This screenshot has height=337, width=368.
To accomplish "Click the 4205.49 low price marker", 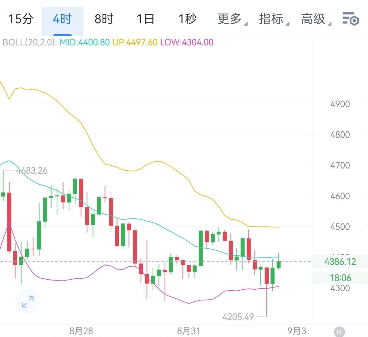I will 238,317.
